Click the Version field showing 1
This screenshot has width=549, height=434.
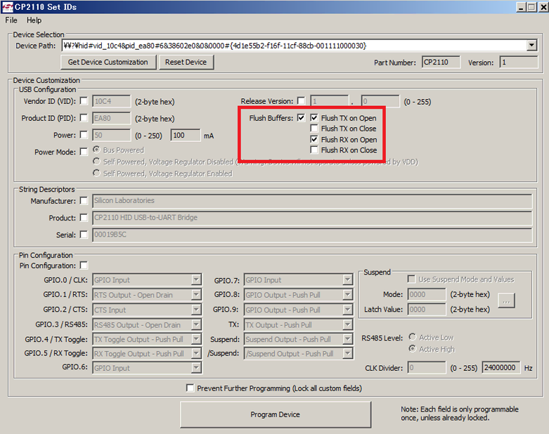point(518,63)
